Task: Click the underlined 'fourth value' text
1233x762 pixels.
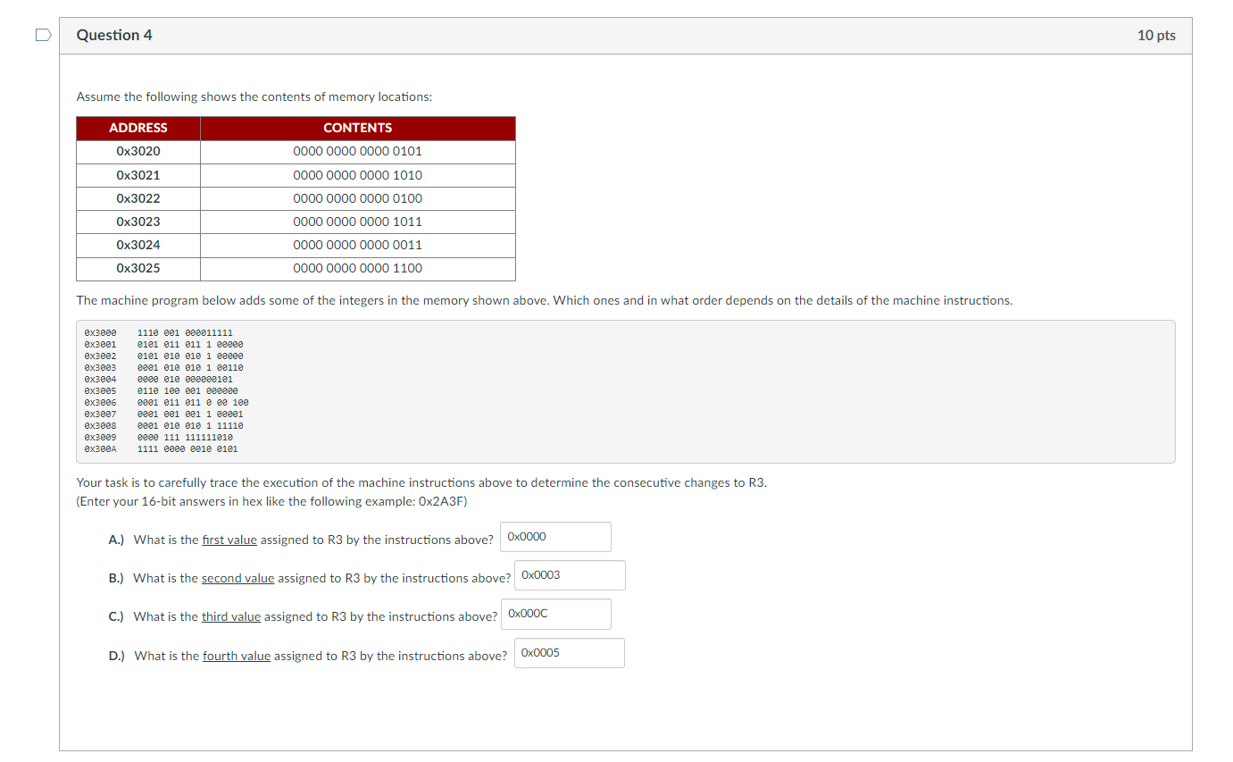Action: pyautogui.click(x=237, y=656)
